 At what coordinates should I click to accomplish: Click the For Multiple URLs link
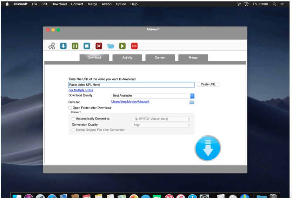81,90
